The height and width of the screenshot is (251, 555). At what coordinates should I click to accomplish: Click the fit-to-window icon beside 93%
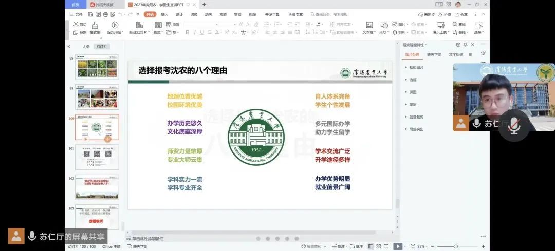[x=413, y=246]
